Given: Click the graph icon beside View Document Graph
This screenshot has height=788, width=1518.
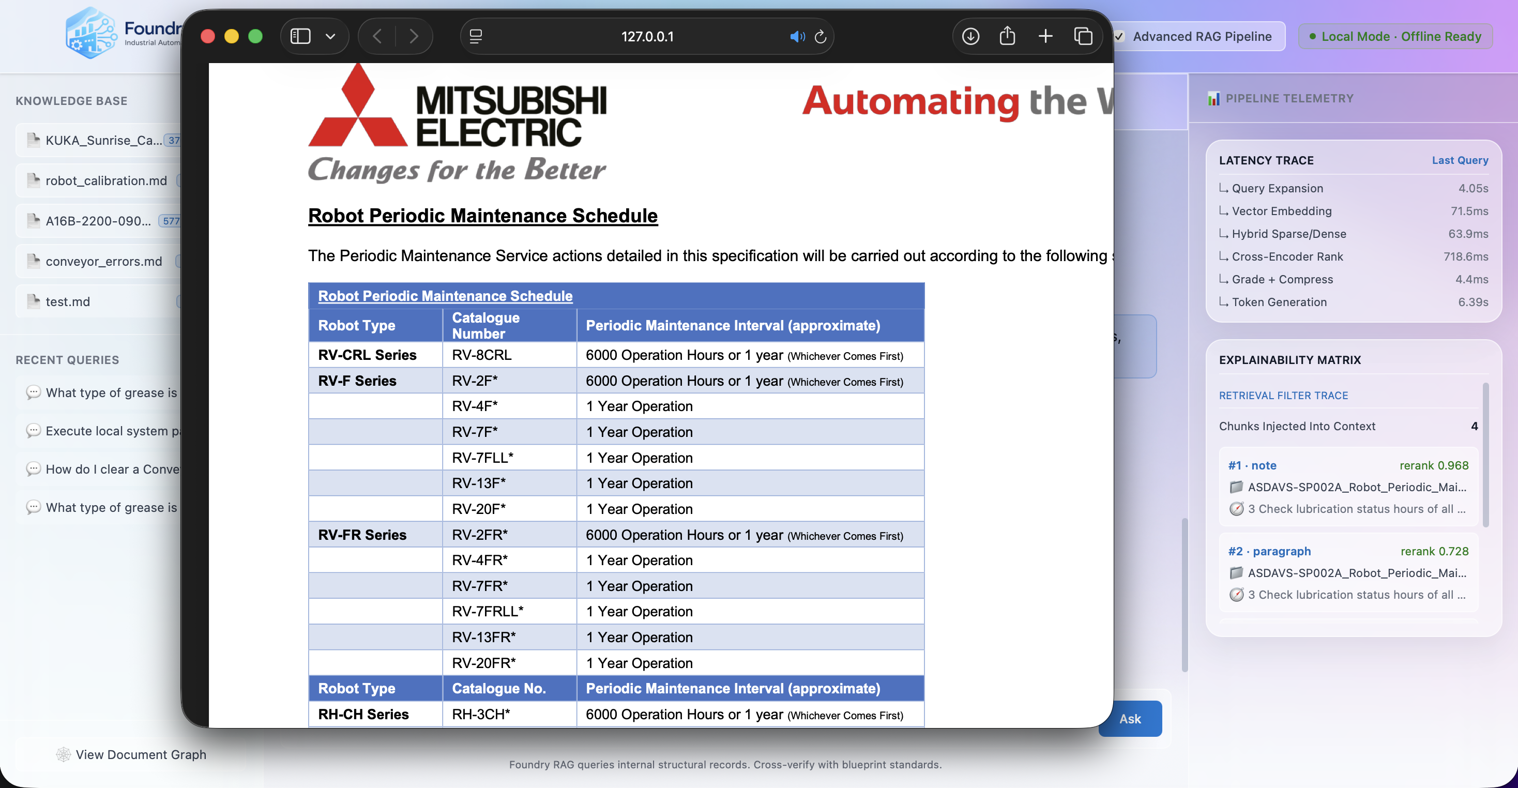Looking at the screenshot, I should [63, 754].
